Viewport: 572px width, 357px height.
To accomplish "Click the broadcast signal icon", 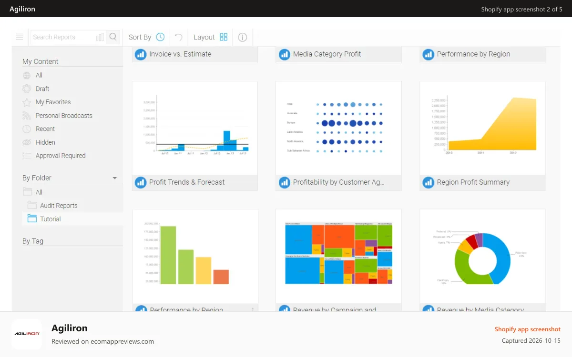I will (27, 115).
